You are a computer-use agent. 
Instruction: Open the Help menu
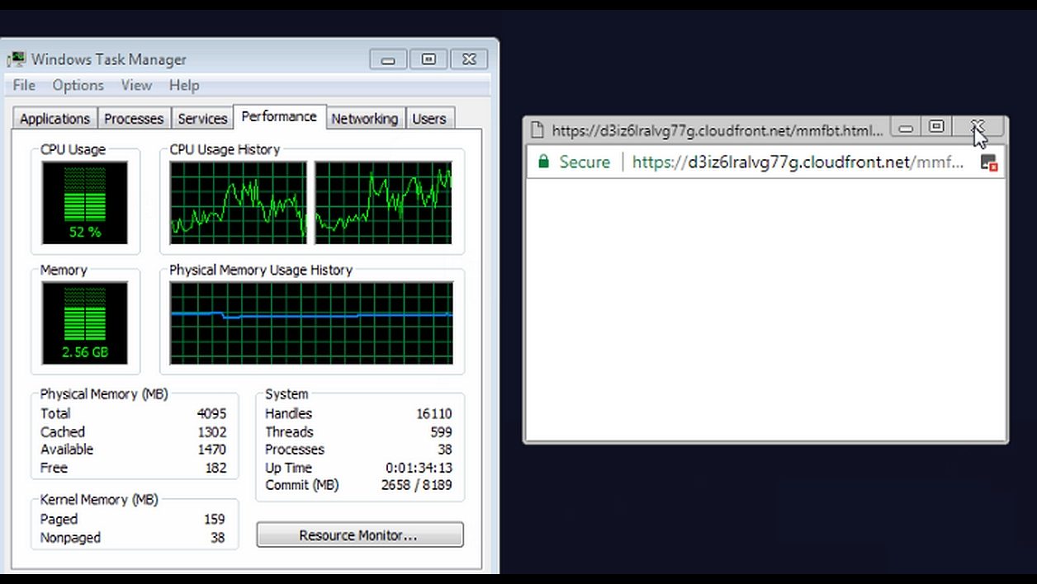click(x=184, y=85)
